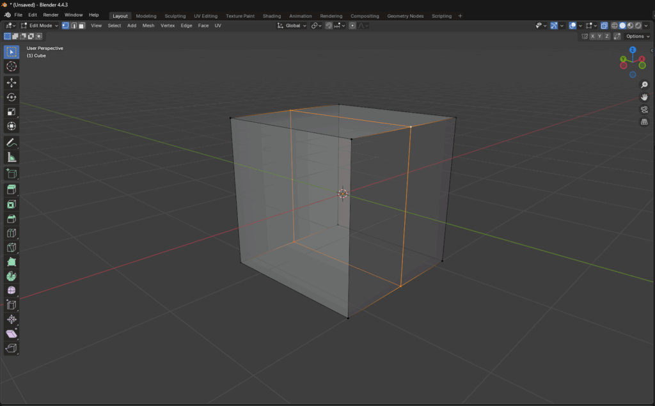Activate the Transform tool
Image resolution: width=655 pixels, height=406 pixels.
pos(12,126)
